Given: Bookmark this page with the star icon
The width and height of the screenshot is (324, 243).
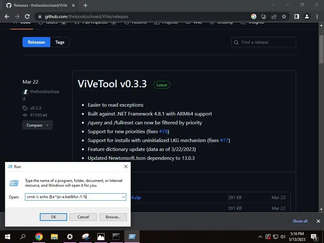Looking at the screenshot, I should pos(284,16).
